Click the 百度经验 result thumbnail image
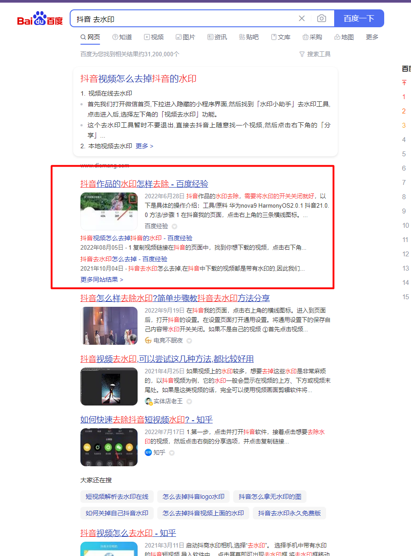The image size is (411, 556). (109, 211)
